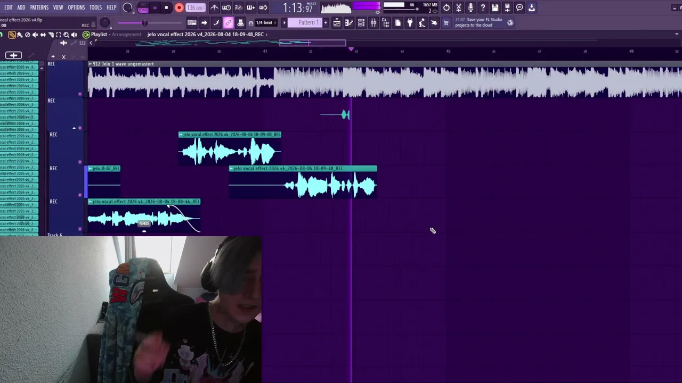
Task: Click the 136.000 tempo field
Action: coord(196,8)
